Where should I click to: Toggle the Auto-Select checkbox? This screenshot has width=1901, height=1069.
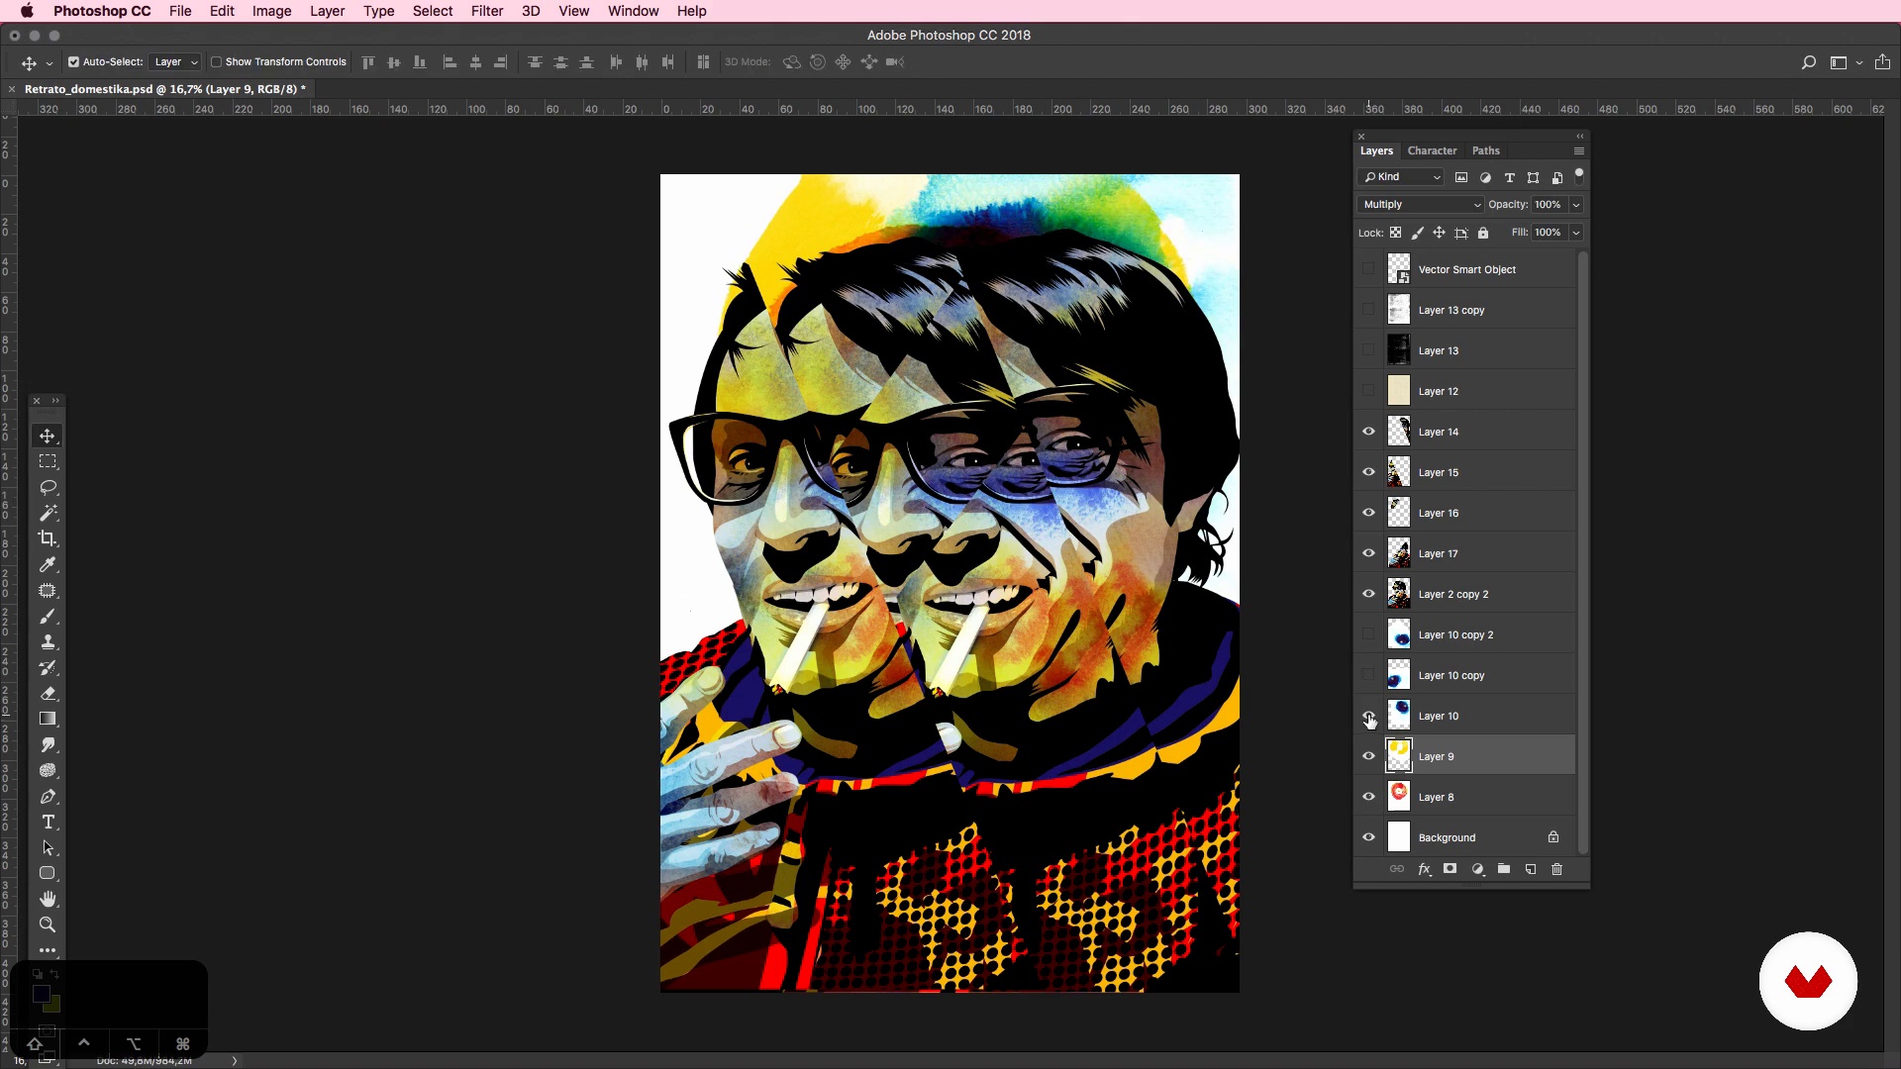pyautogui.click(x=73, y=61)
